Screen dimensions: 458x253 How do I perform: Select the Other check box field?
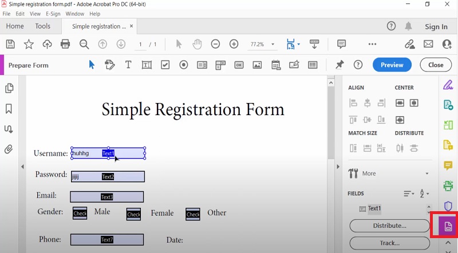click(193, 214)
